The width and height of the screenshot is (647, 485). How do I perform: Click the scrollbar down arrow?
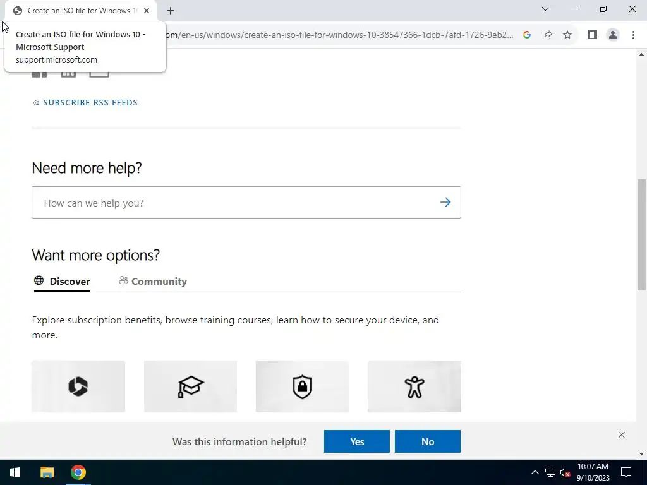(x=641, y=454)
